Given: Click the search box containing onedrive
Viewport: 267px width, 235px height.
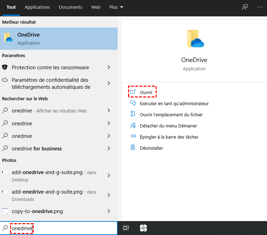Looking at the screenshot, I should click(x=63, y=228).
